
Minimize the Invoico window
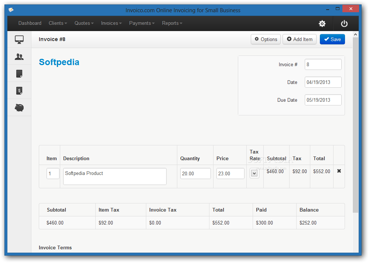tap(328, 9)
